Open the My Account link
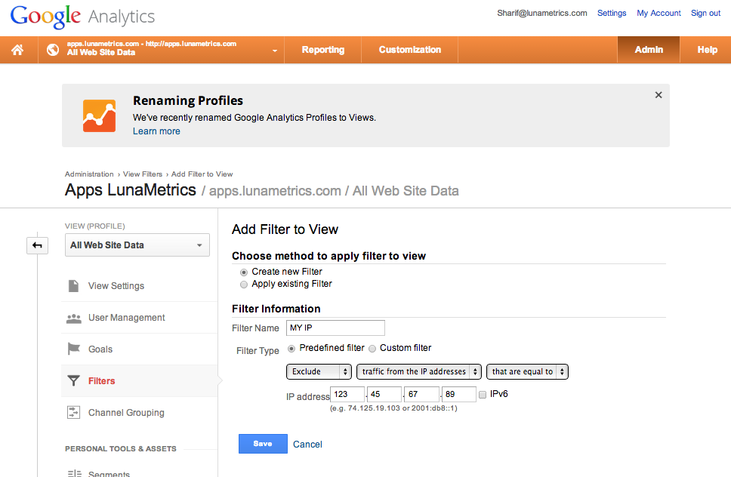Screen dimensions: 731x477 pos(659,13)
